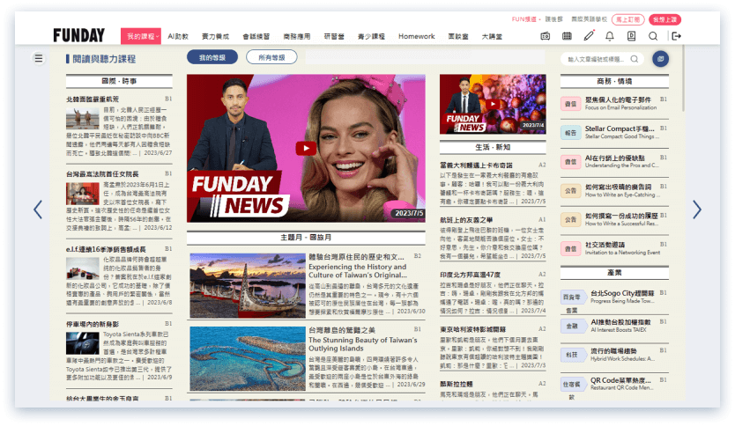
Task: Open the AI助教 menu item
Action: [x=178, y=36]
